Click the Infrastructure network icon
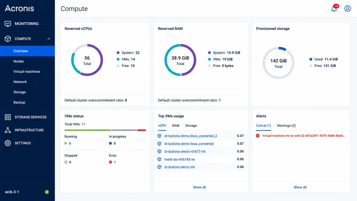 (x=8, y=130)
